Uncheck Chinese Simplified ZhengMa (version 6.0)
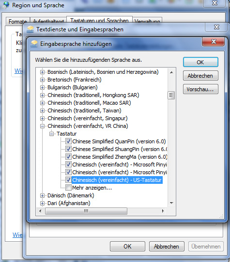Viewport: 230px width, 262px height. pos(68,157)
